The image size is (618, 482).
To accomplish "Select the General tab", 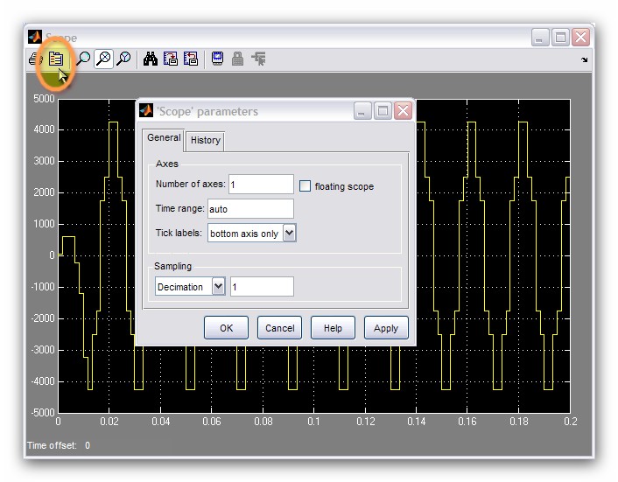I will pyautogui.click(x=164, y=138).
